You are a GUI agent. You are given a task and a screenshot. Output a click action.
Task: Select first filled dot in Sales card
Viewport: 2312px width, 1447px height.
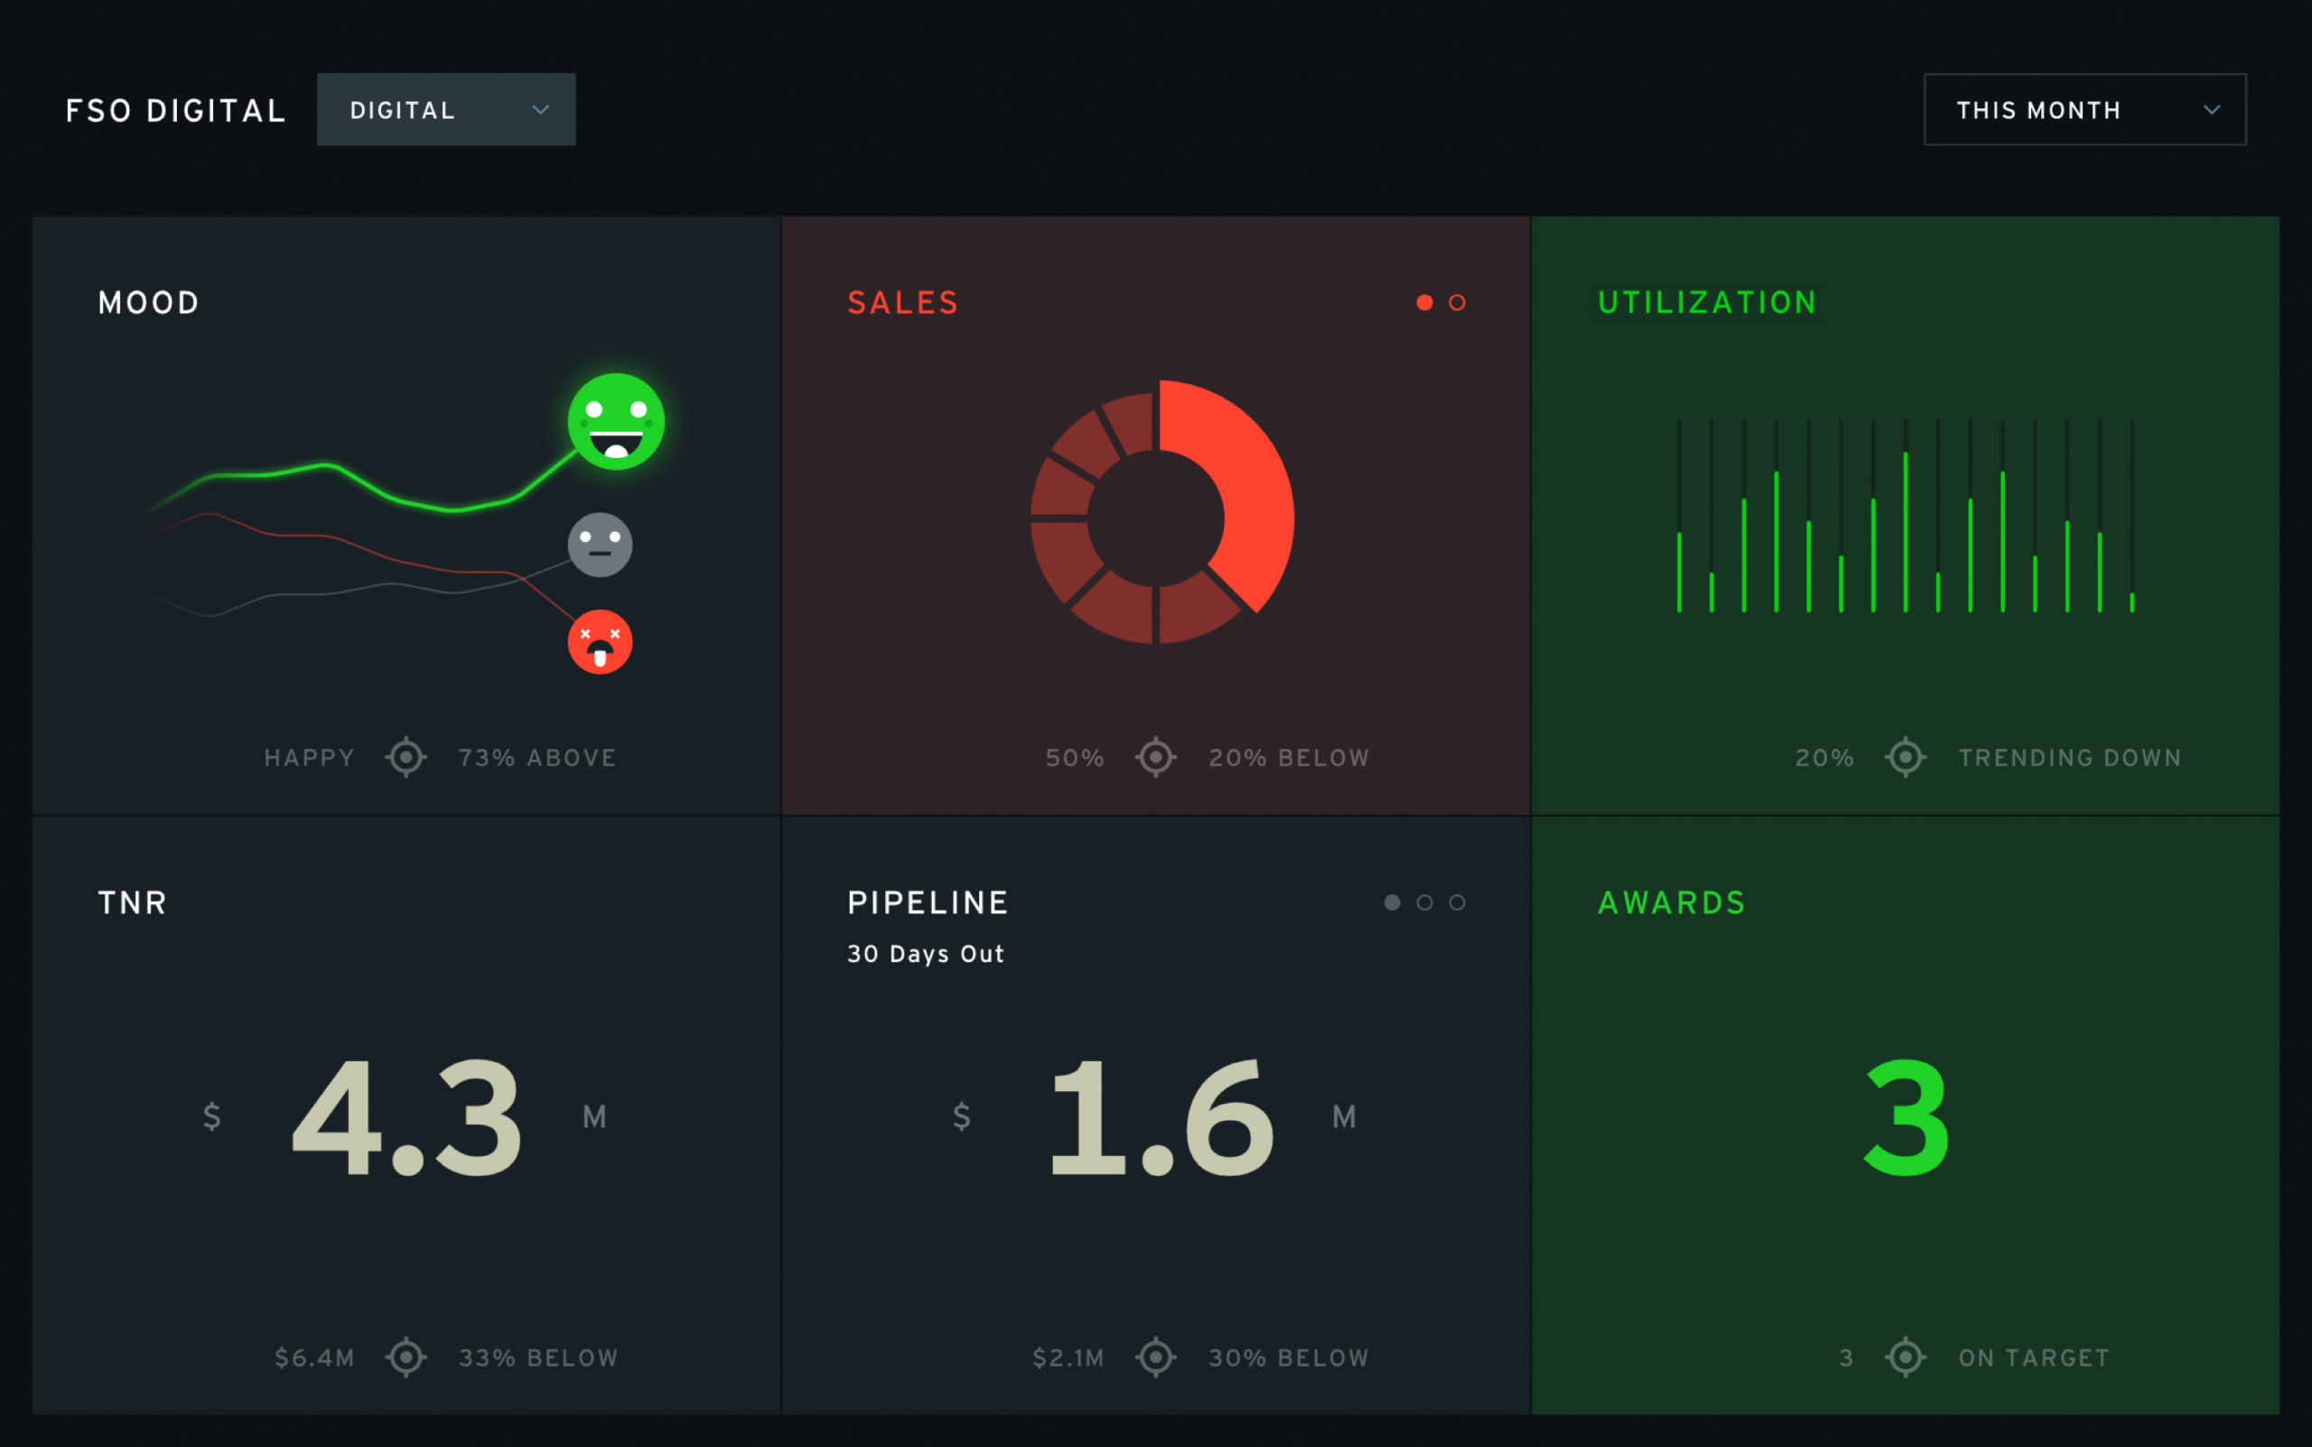pyautogui.click(x=1424, y=303)
